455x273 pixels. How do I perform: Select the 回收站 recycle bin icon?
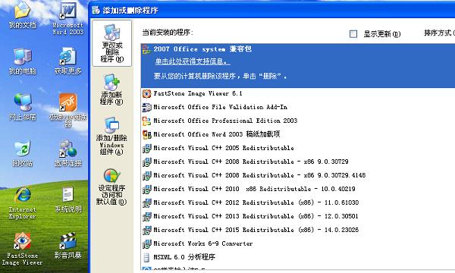click(22, 153)
